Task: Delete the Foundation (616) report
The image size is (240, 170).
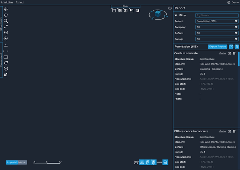Action: [x=237, y=47]
